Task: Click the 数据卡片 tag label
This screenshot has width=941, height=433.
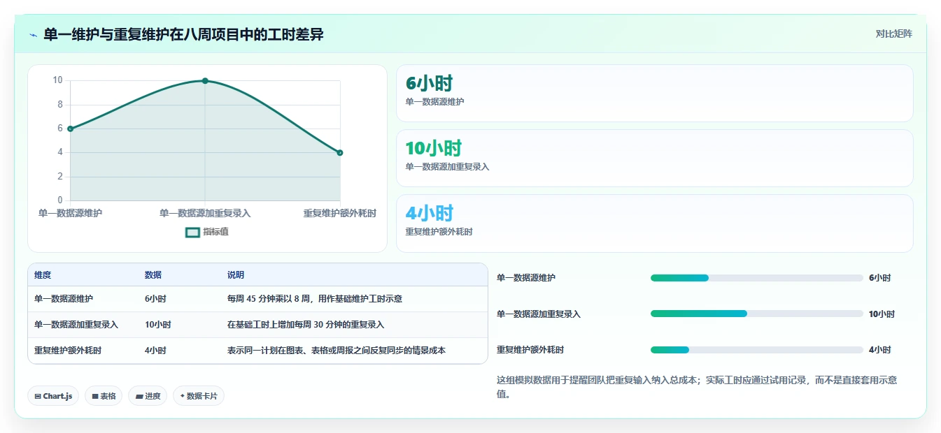Action: 201,396
